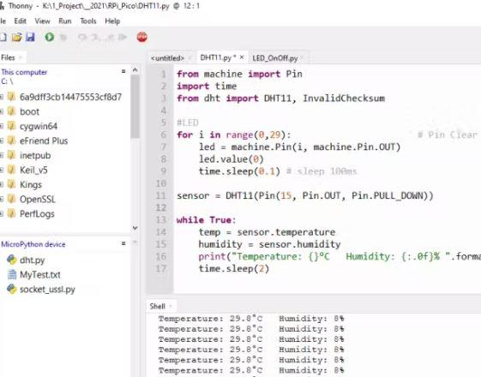Click the Step out debug icon
The image size is (481, 377).
(110, 37)
